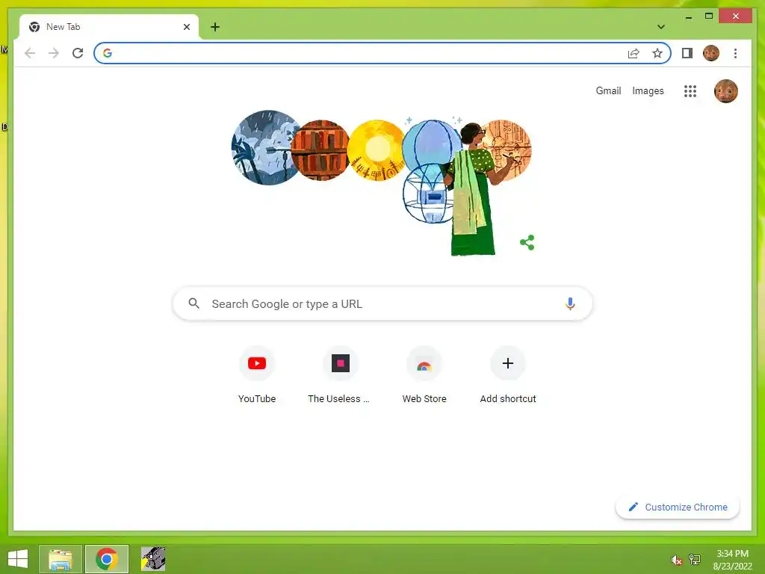Maximize the Chrome window

[709, 16]
